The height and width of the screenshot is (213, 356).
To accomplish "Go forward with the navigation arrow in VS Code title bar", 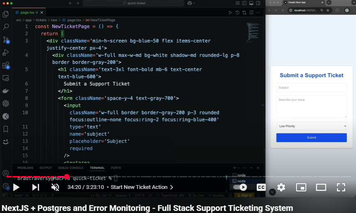I will tap(78, 3).
